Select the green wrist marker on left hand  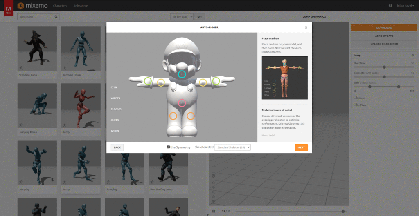click(x=147, y=81)
